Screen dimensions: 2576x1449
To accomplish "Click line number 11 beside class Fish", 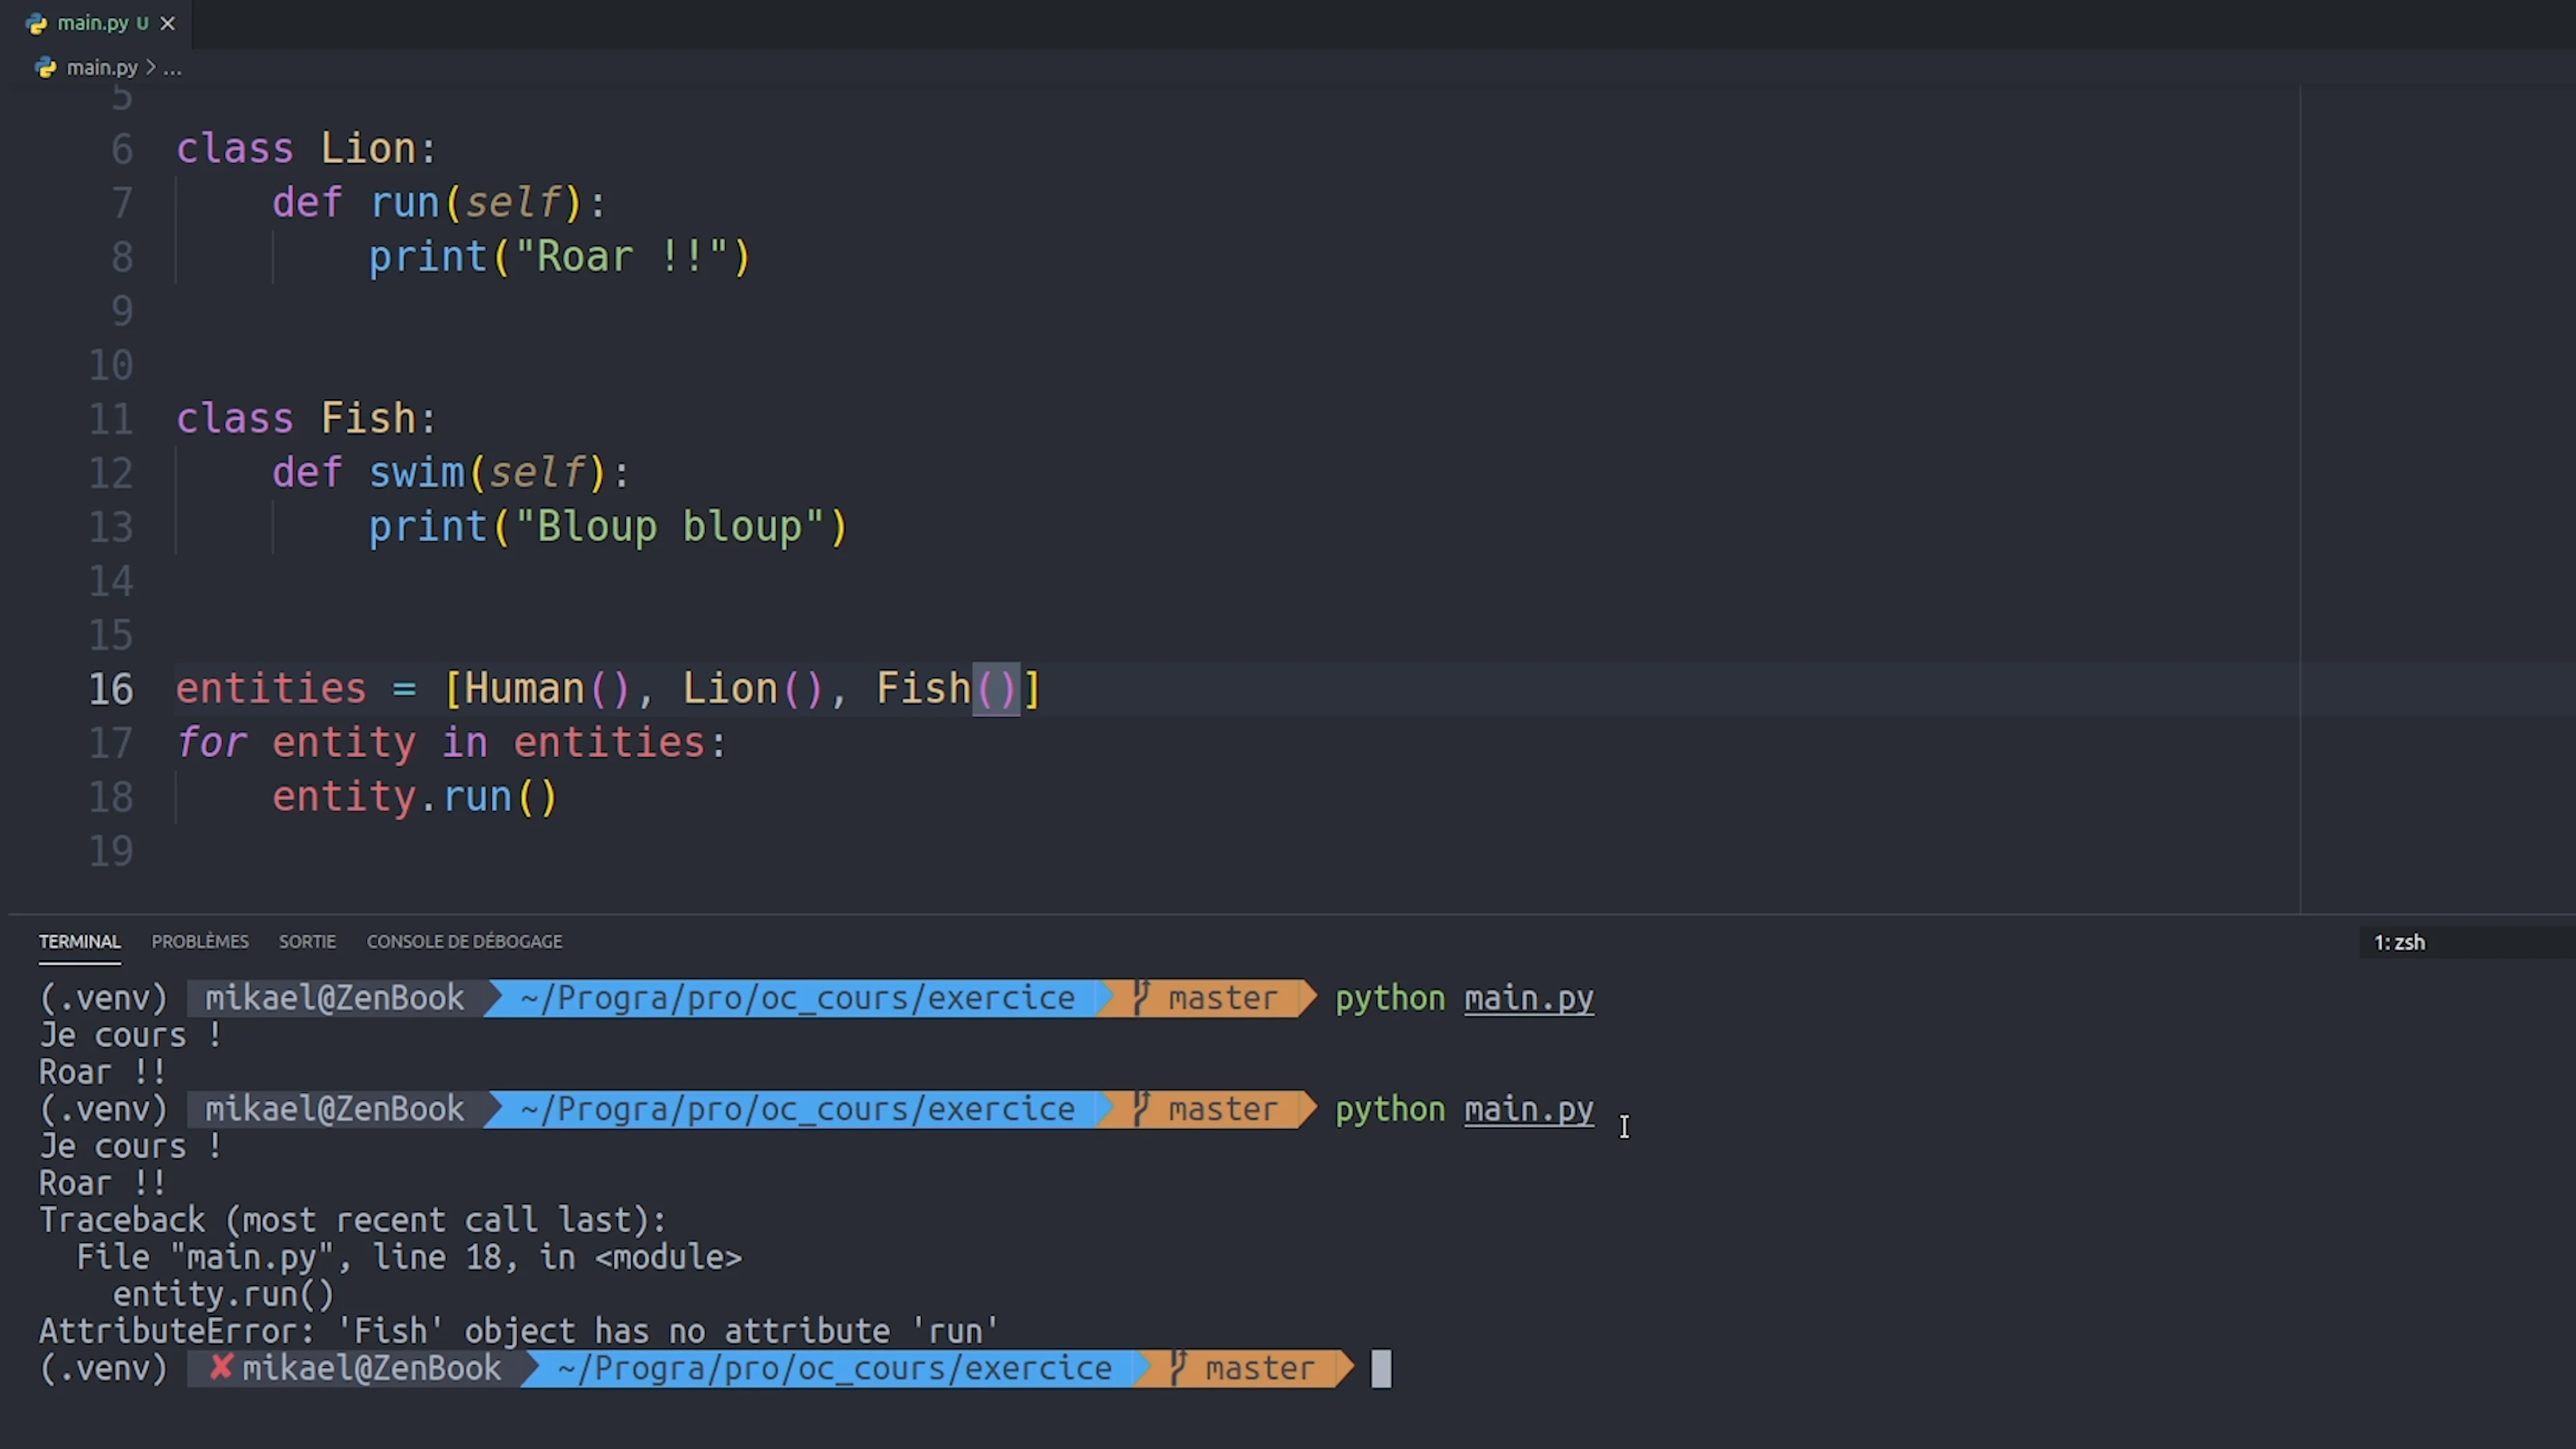I will coord(110,419).
